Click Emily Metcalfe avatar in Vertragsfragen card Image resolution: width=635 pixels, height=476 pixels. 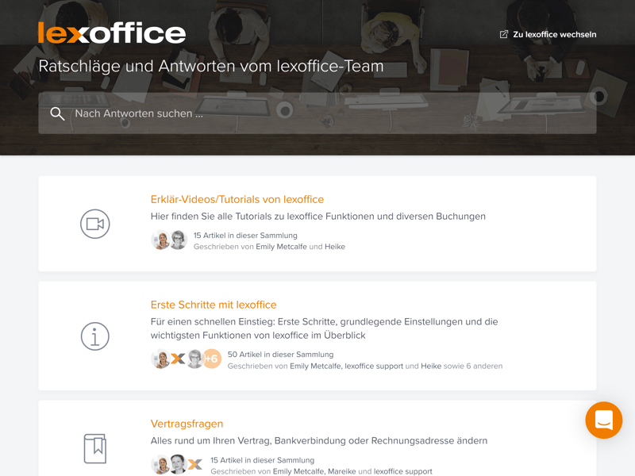pyautogui.click(x=161, y=464)
